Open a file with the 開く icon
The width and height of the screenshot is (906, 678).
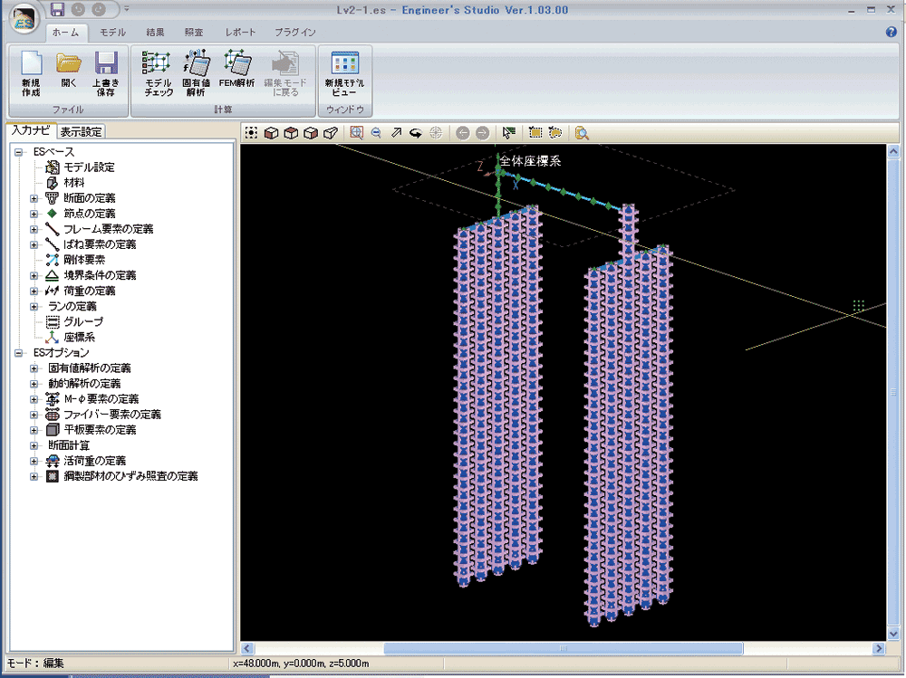[x=69, y=70]
